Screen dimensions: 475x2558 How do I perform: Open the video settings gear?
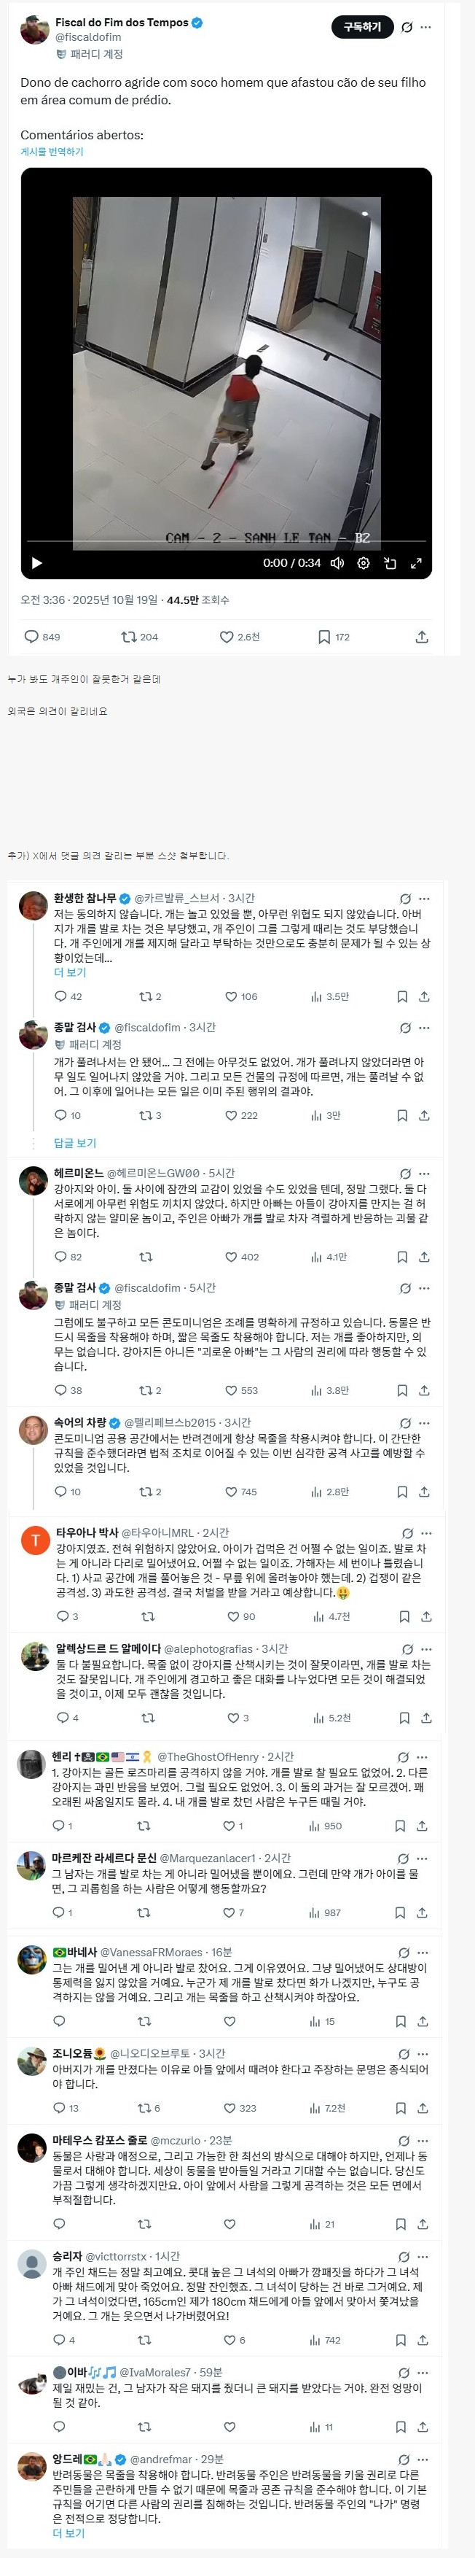tap(363, 563)
